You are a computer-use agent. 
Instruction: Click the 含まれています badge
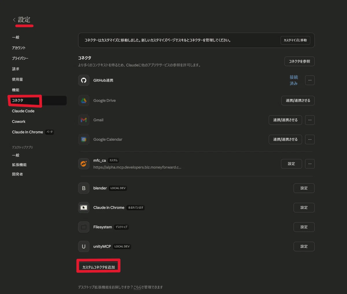click(136, 207)
